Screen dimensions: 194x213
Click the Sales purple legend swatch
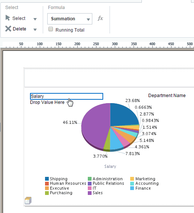[x=90, y=193]
